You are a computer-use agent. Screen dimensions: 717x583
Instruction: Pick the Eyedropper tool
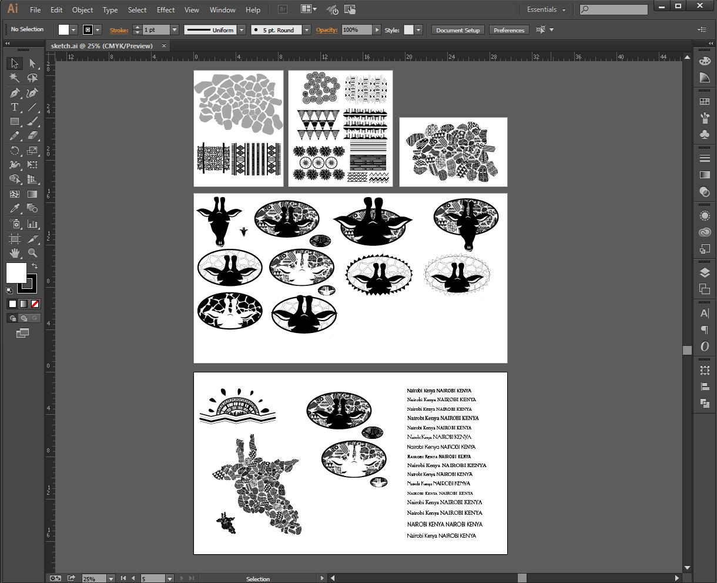(x=15, y=208)
